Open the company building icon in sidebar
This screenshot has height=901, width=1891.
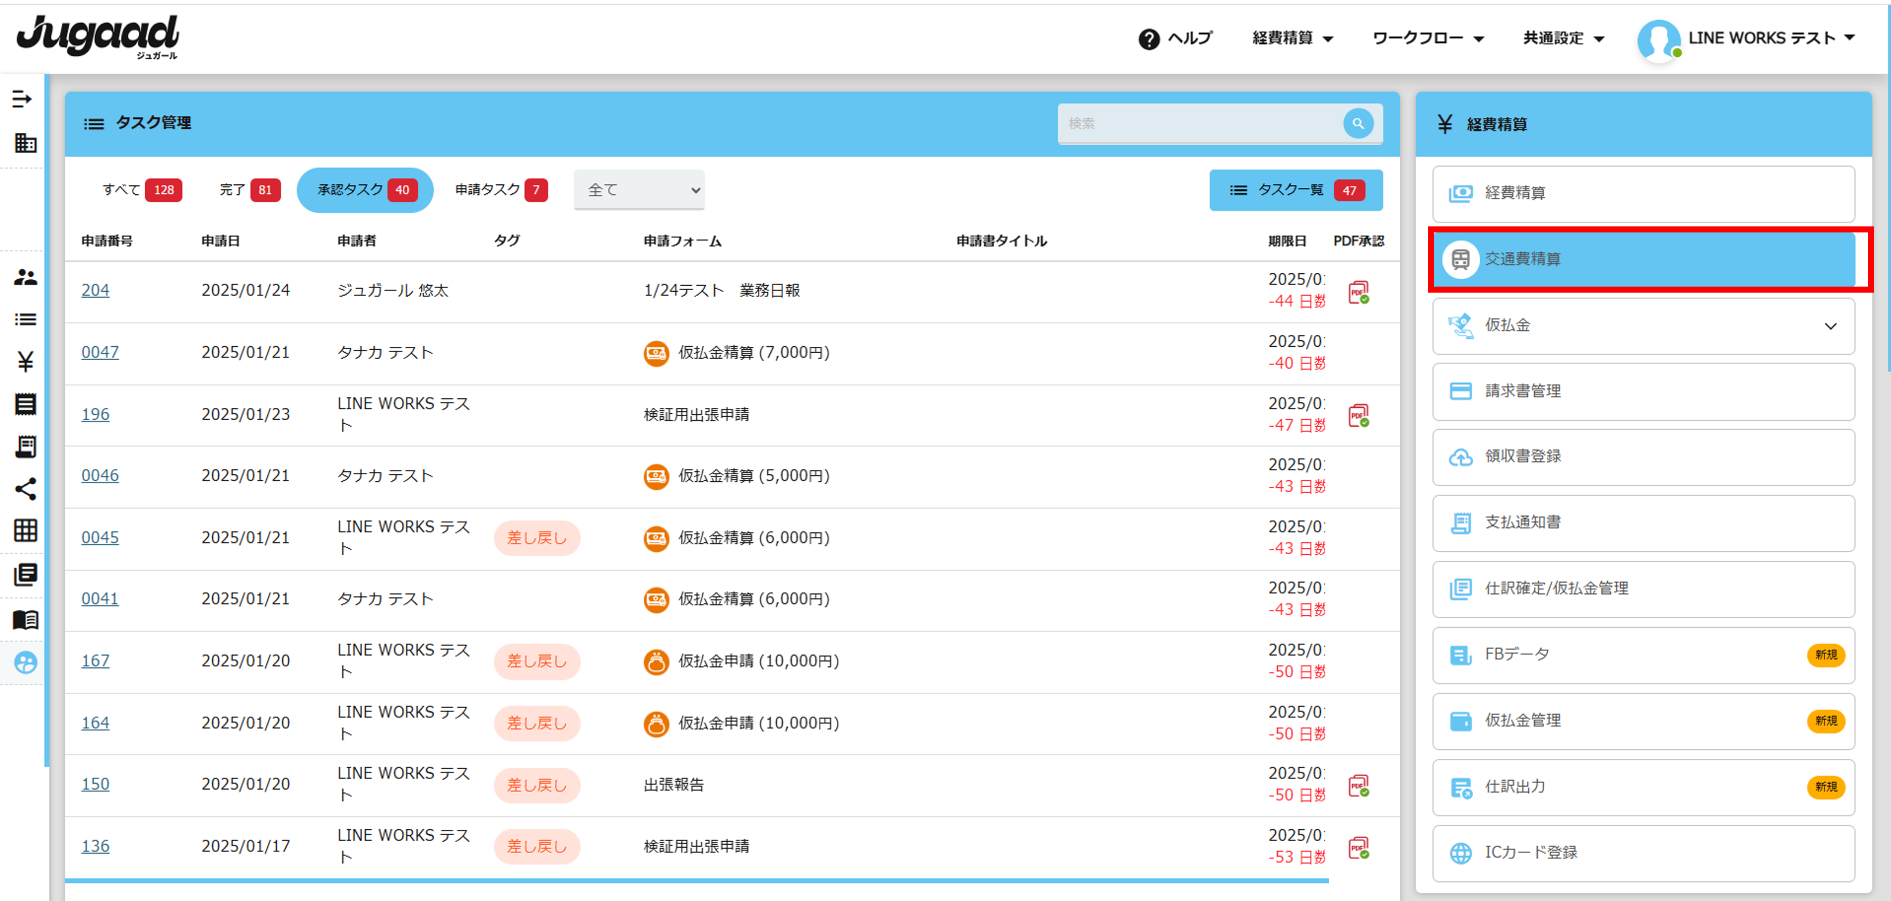coord(25,143)
